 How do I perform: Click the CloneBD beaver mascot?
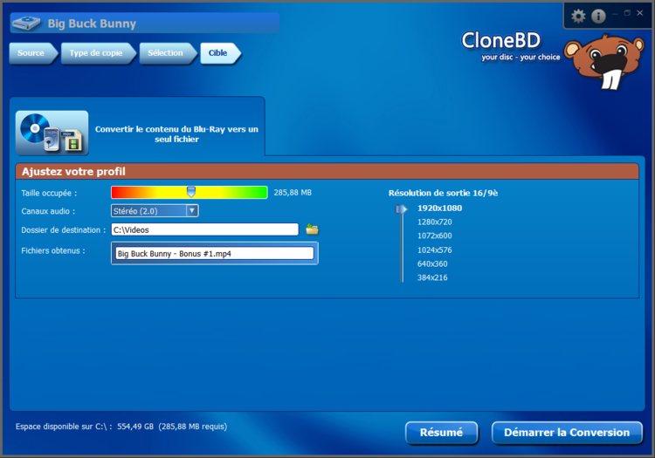click(x=604, y=61)
